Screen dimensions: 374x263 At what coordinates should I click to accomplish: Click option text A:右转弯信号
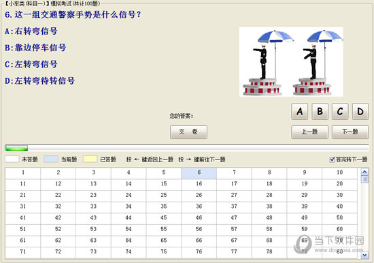(31, 31)
